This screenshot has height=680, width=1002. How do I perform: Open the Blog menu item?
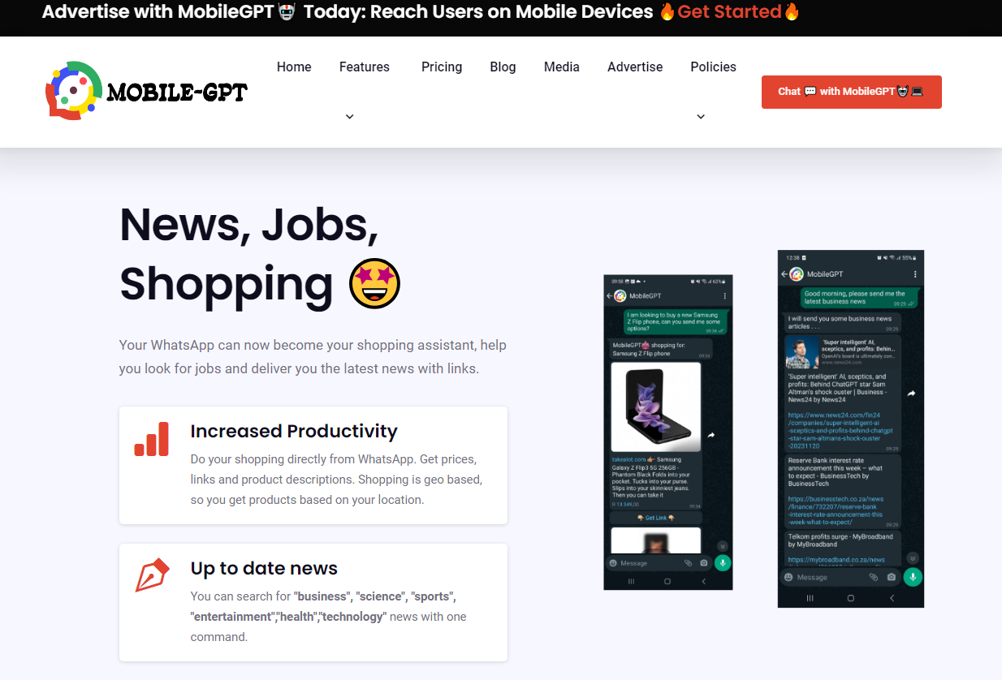tap(503, 67)
